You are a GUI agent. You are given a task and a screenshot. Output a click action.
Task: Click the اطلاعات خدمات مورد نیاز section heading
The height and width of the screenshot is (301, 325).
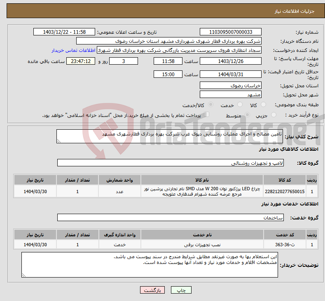tap(290, 204)
